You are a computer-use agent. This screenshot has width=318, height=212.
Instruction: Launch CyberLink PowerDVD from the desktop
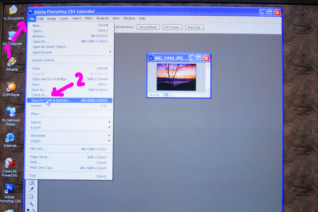9,167
